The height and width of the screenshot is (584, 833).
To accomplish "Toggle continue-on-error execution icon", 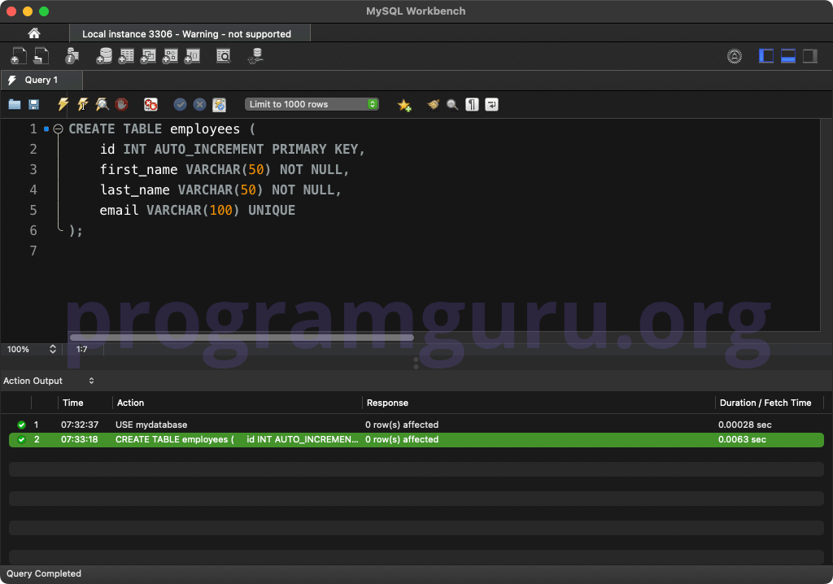I will coord(150,104).
